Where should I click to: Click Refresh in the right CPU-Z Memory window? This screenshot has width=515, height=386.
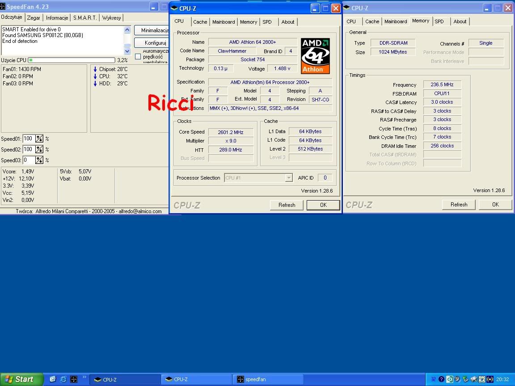pos(459,205)
